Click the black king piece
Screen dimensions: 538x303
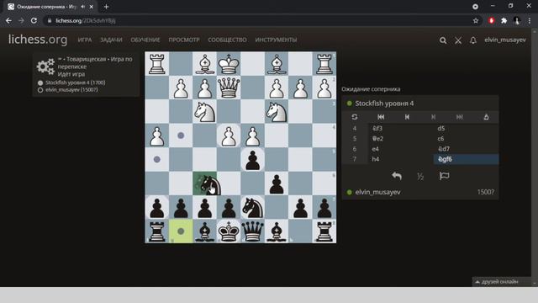[229, 231]
